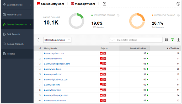Open the www.huffingtonpost.com link
This screenshot has height=104, width=182.
58,64
